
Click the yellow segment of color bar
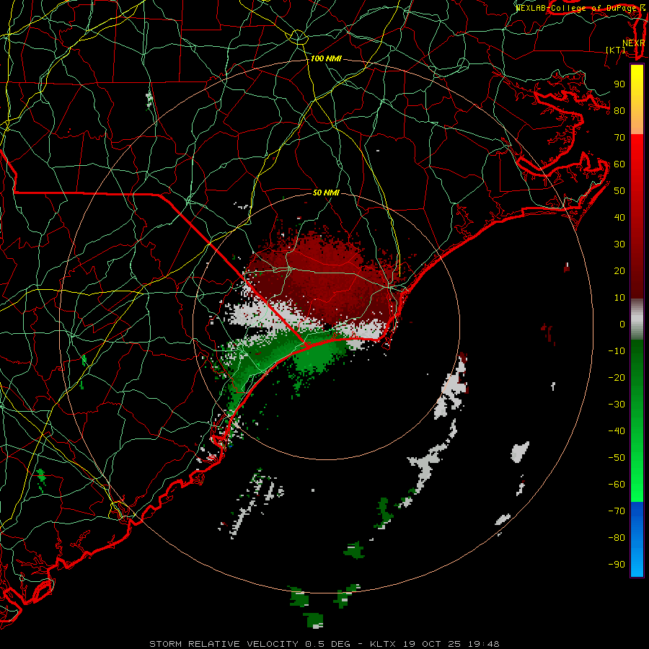pyautogui.click(x=637, y=100)
